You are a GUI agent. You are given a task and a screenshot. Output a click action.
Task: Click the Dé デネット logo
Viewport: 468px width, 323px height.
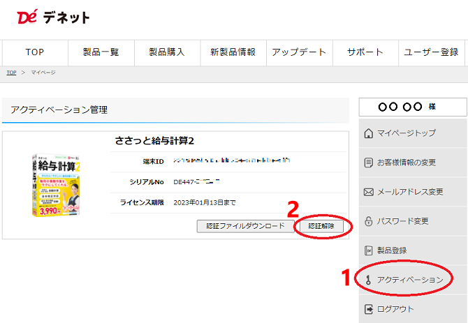click(53, 17)
